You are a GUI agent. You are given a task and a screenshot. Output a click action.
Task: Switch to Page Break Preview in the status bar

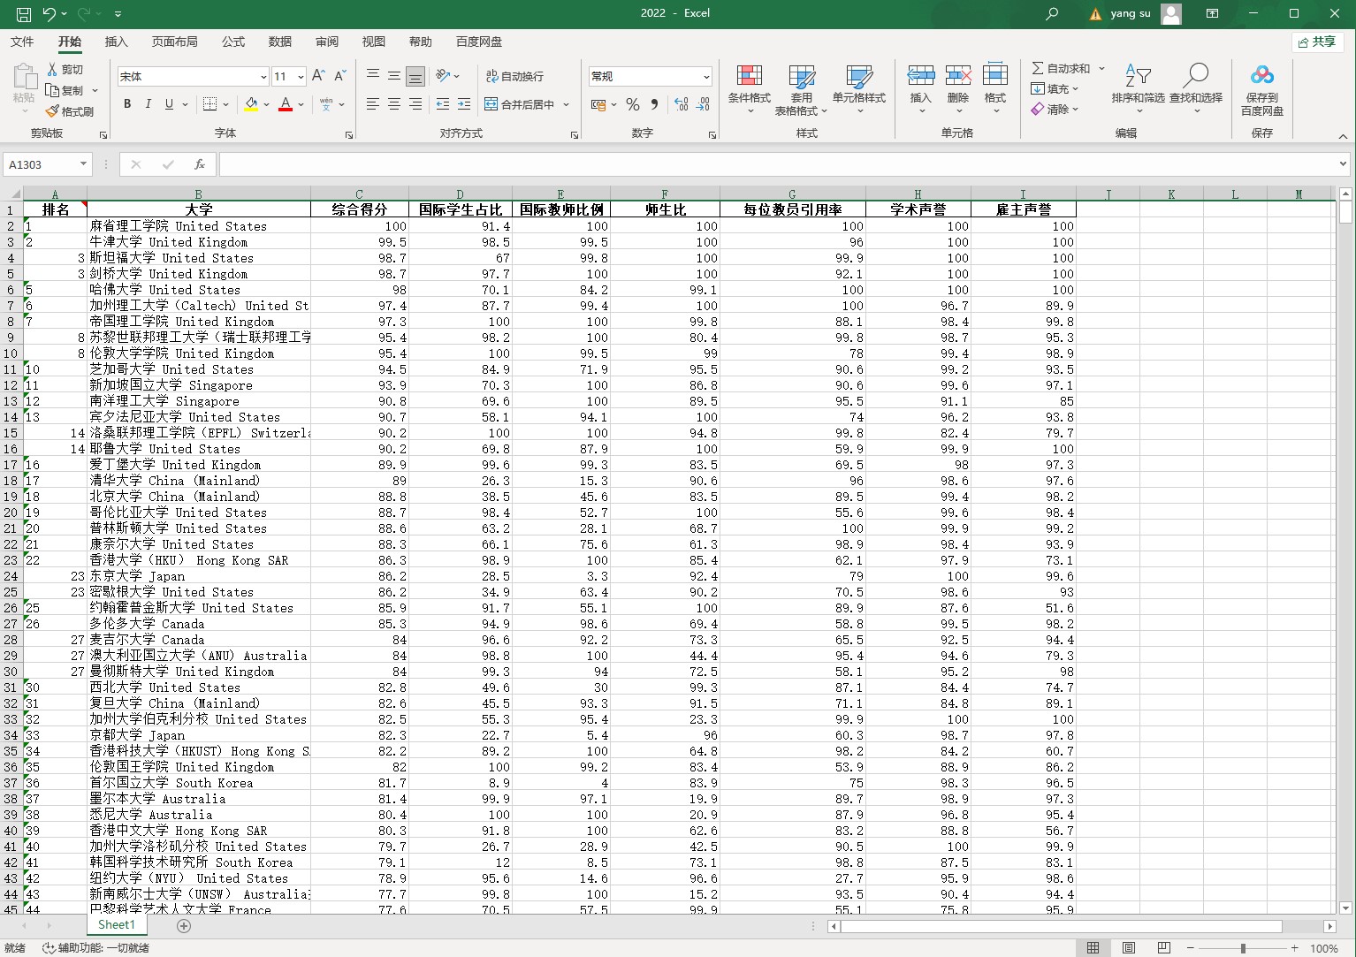pyautogui.click(x=1164, y=948)
